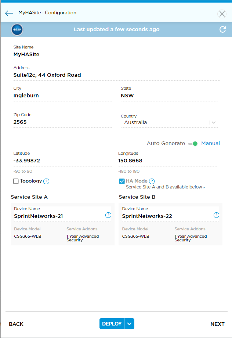Toggle the Auto Generate / Manual switch
Viewport: 232px width, 338px height.
[x=193, y=144]
